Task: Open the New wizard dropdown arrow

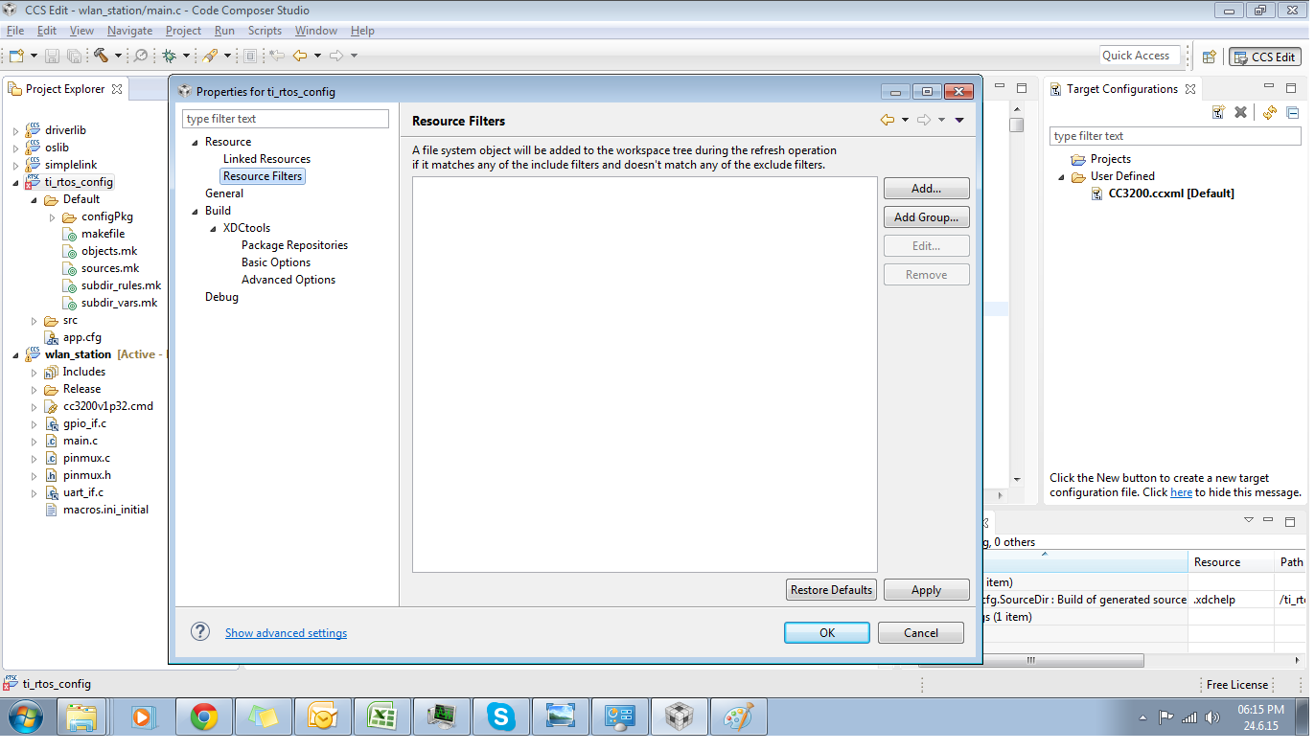Action: pyautogui.click(x=34, y=56)
